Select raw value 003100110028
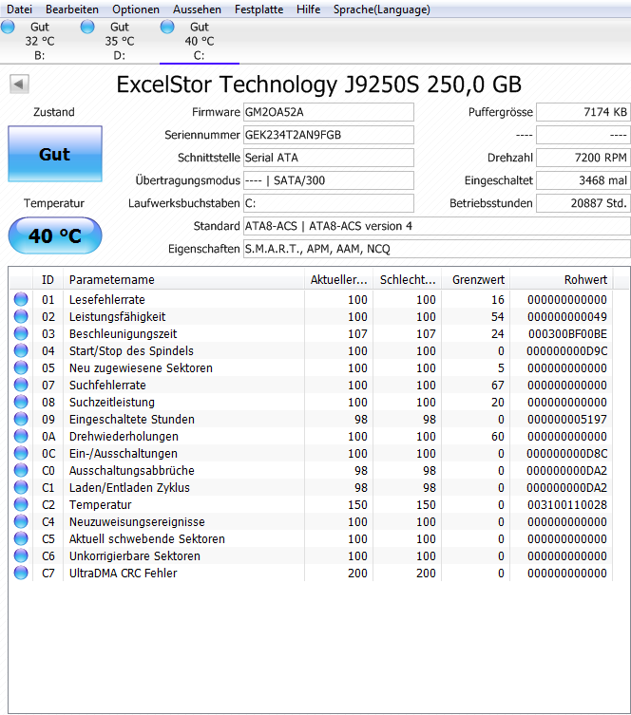 567,505
